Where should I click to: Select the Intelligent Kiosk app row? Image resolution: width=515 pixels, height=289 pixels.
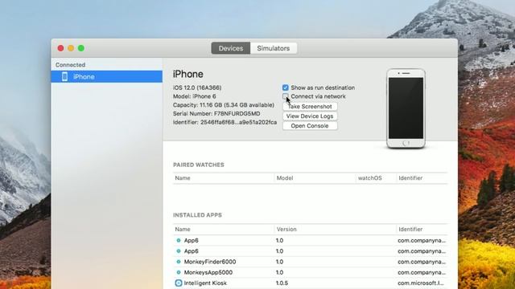click(310, 283)
